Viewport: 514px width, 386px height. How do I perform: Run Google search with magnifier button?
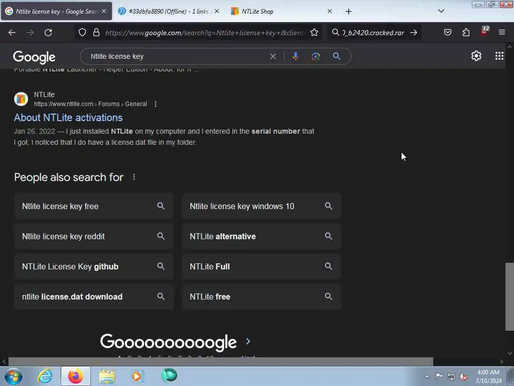[336, 56]
